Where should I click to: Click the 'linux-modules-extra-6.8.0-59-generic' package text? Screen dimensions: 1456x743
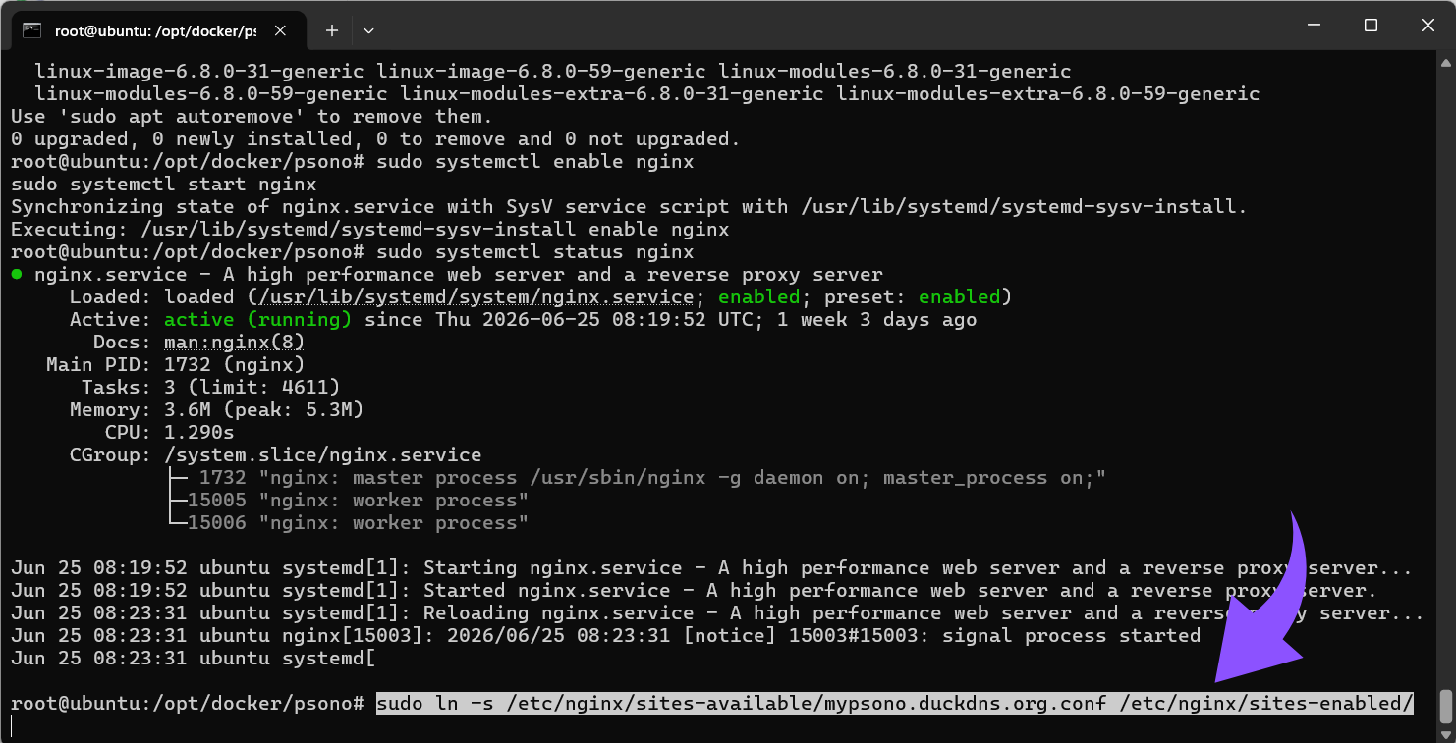[1048, 93]
